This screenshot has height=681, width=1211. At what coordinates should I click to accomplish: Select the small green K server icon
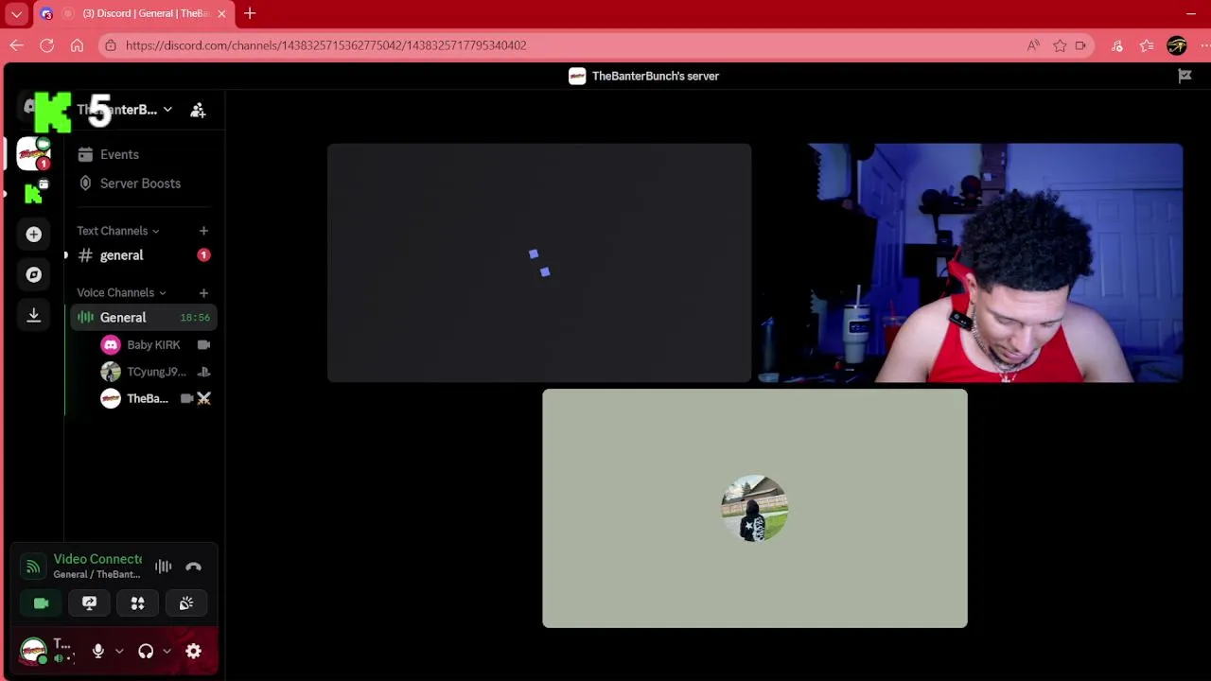pos(34,193)
